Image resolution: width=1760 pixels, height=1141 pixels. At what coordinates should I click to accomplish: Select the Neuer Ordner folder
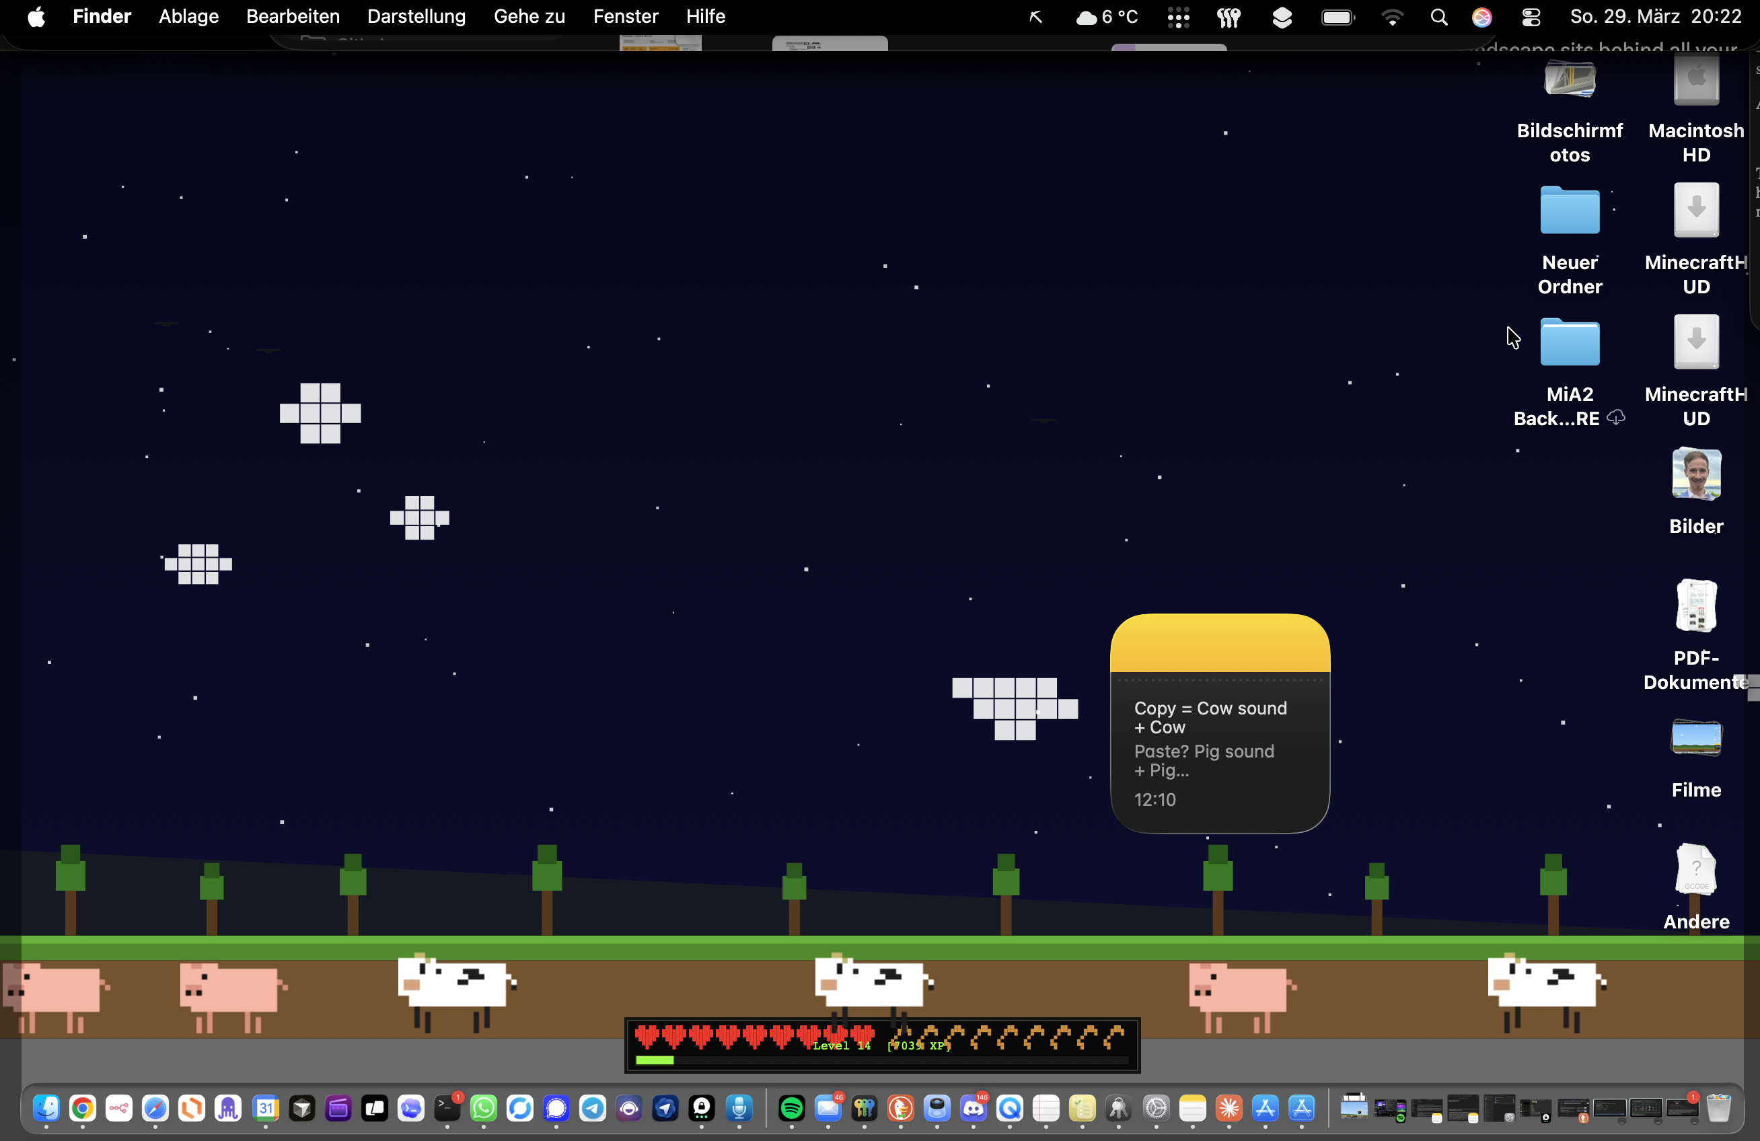point(1569,210)
